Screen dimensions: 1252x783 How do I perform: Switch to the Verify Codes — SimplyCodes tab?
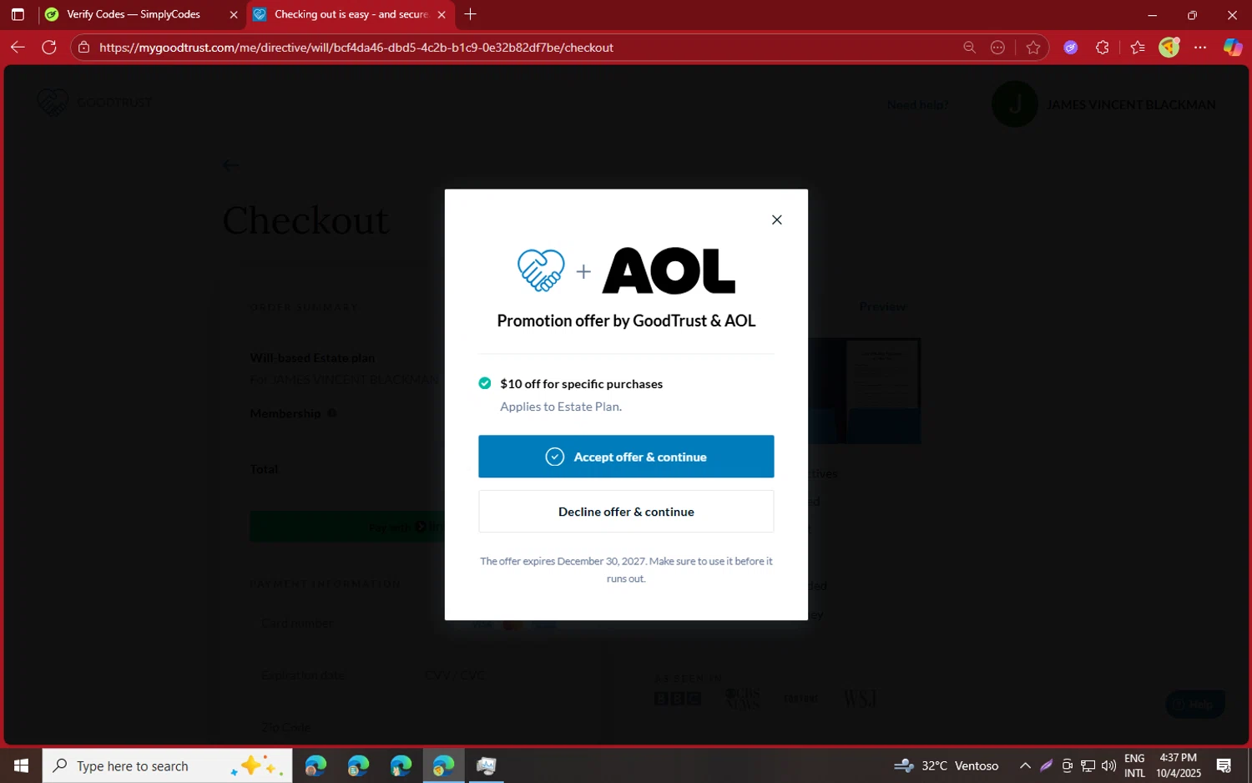point(133,14)
